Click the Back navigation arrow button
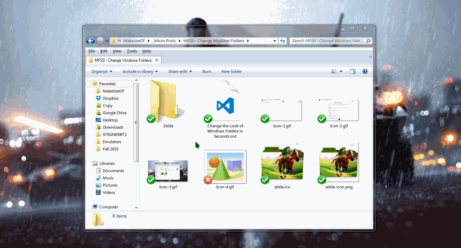Image resolution: width=461 pixels, height=248 pixels. point(90,41)
